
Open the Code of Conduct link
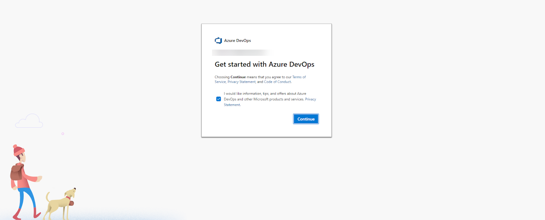pyautogui.click(x=277, y=82)
